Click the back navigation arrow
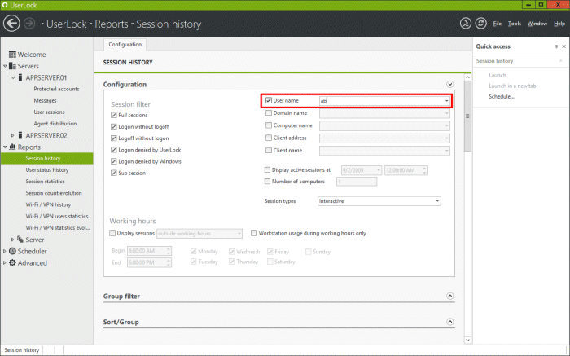The image size is (570, 356). click(11, 24)
